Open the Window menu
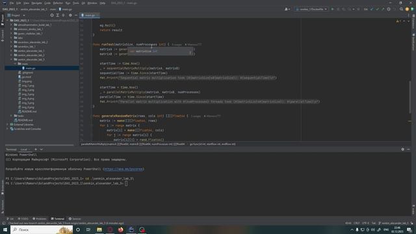Image resolution: width=416 pixels, height=234 pixels. point(92,3)
